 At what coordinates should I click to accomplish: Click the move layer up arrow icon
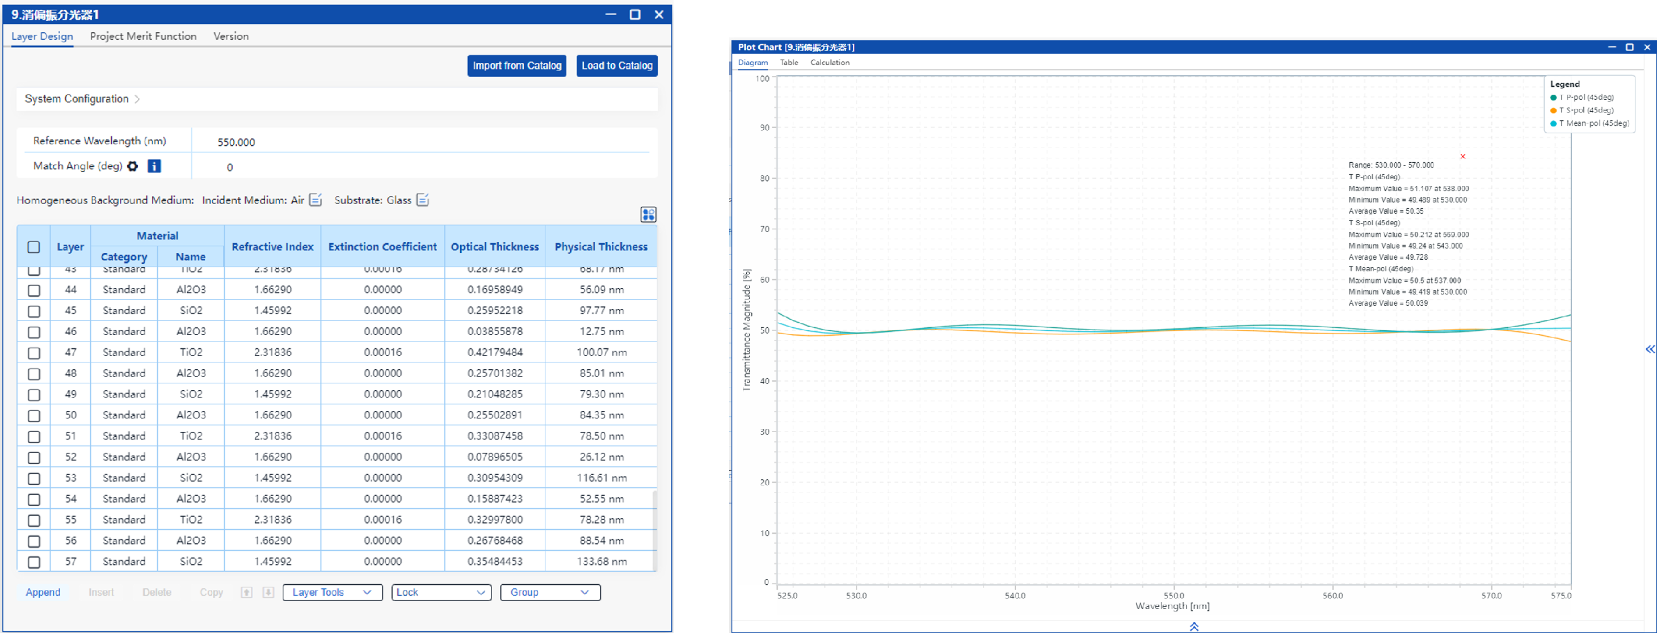(246, 593)
